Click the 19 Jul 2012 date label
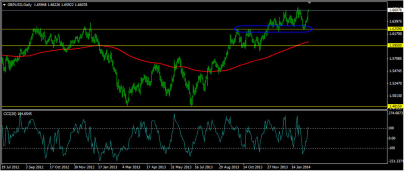Viewport: 404px width, 171px height. [x=11, y=167]
